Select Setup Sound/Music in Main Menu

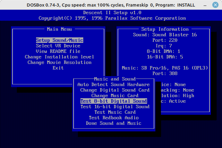(x=59, y=40)
